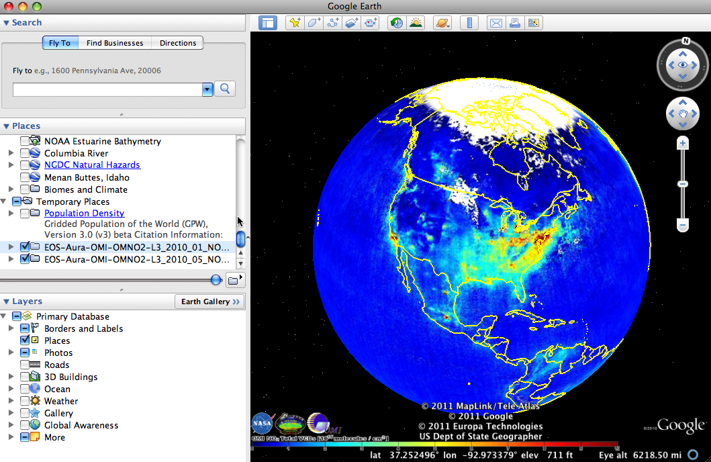This screenshot has width=711, height=462.
Task: Switch to the Find Businesses tab
Action: point(115,43)
